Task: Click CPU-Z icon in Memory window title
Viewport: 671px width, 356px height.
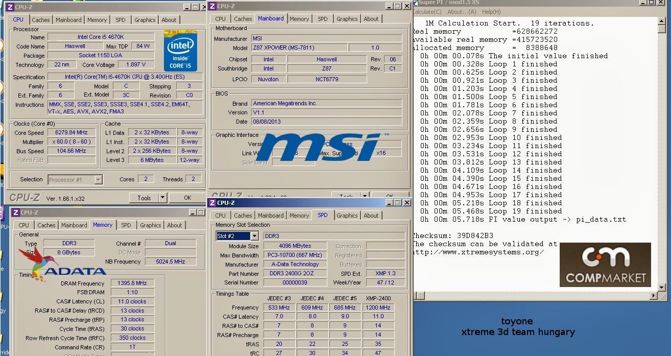Action: tap(15, 212)
